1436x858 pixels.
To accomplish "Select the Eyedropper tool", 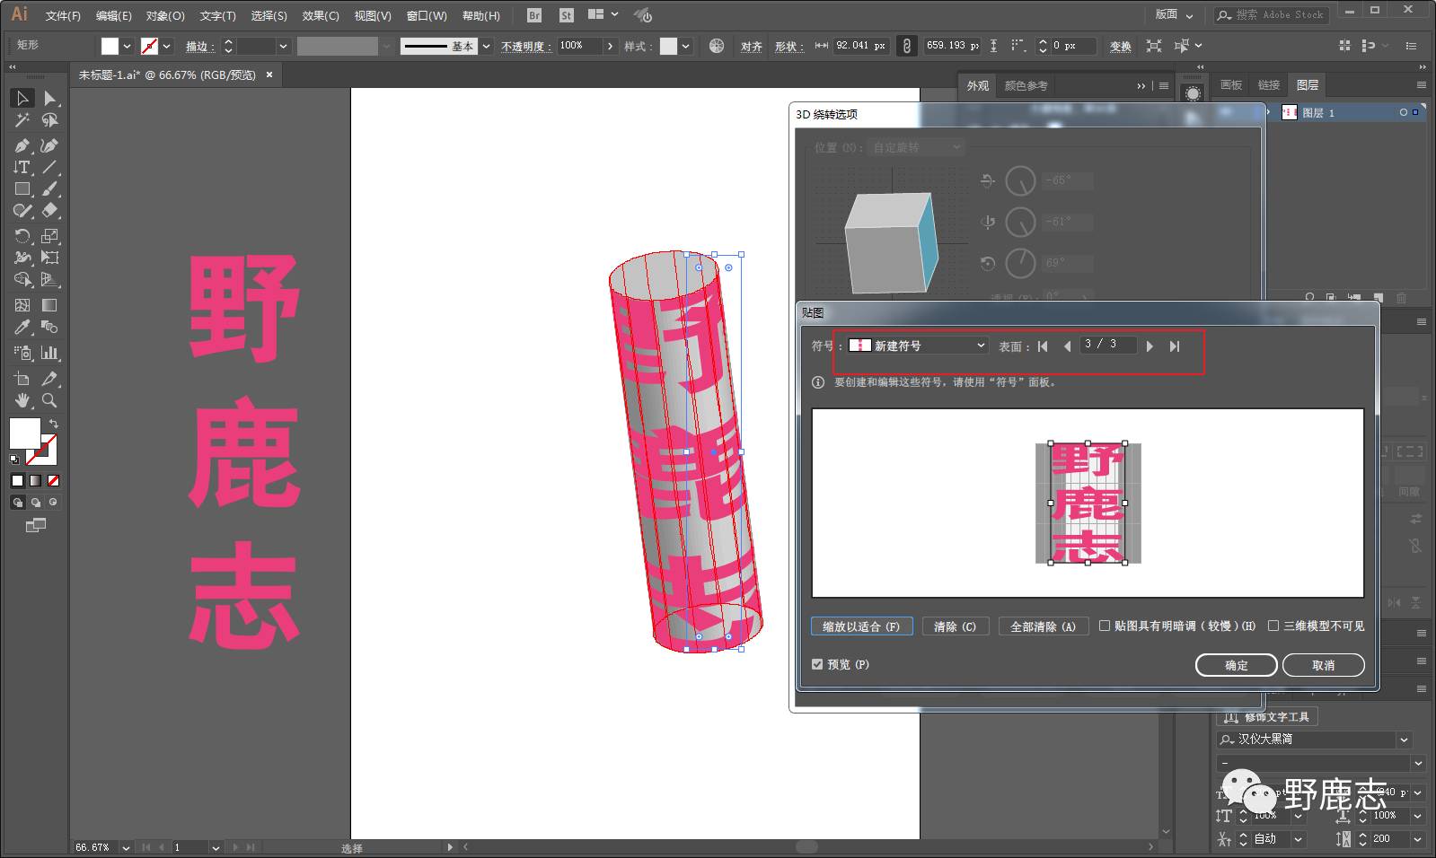I will coord(22,328).
